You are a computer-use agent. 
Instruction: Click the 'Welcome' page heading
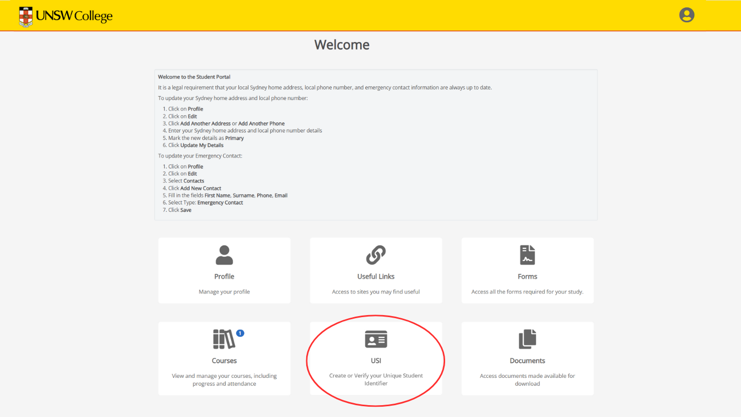click(x=342, y=45)
